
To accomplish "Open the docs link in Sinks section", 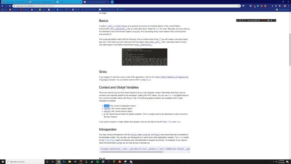I will pyautogui.click(x=148, y=80).
